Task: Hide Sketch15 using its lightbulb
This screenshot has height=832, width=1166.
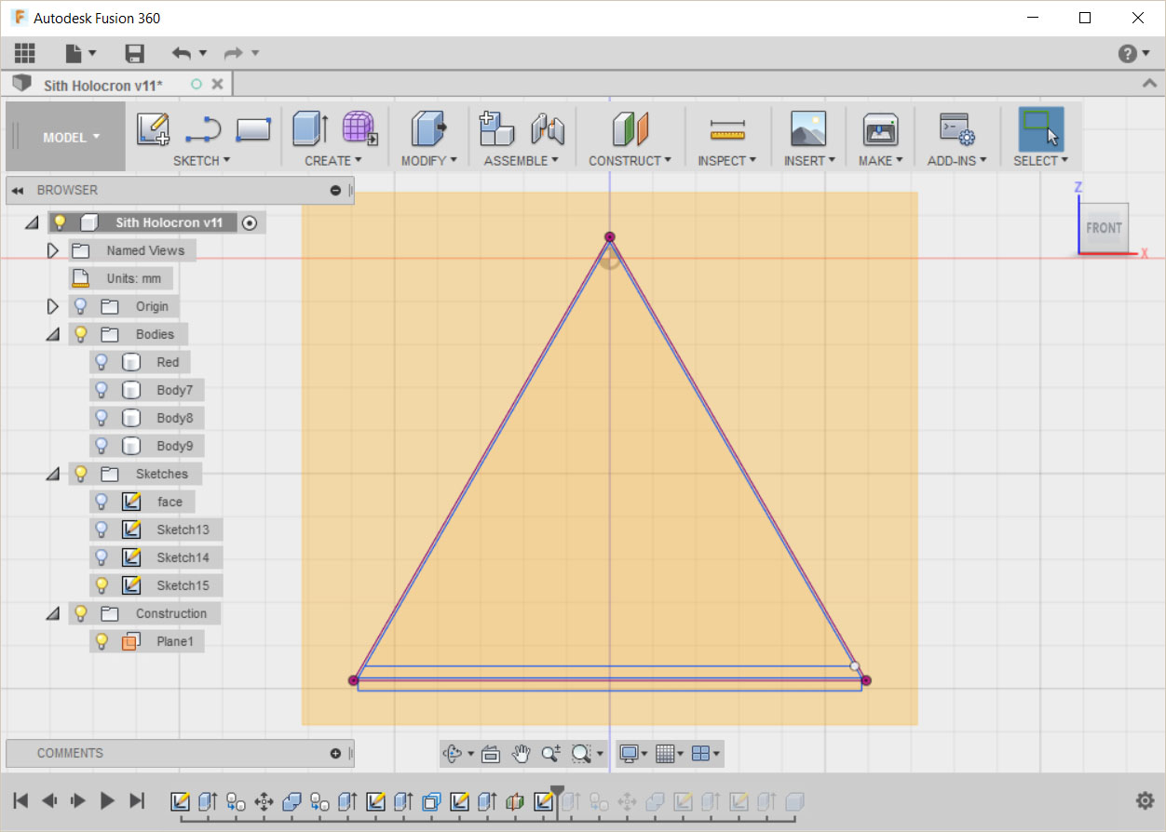Action: pyautogui.click(x=102, y=585)
